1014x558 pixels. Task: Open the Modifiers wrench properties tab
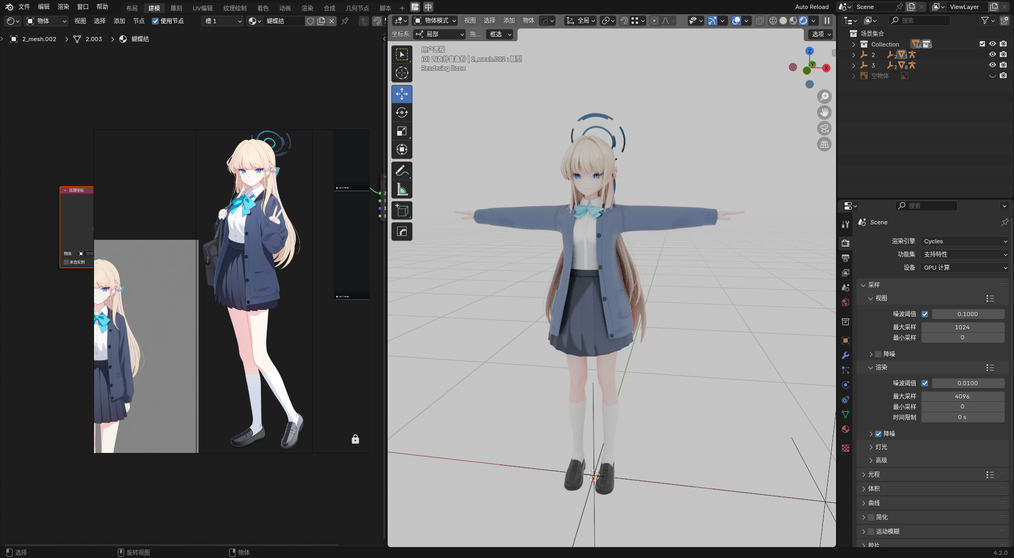[x=846, y=355]
